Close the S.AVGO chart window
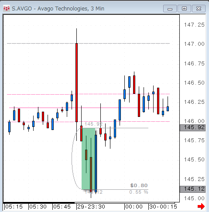This screenshot has width=209, height=212. 199,9
